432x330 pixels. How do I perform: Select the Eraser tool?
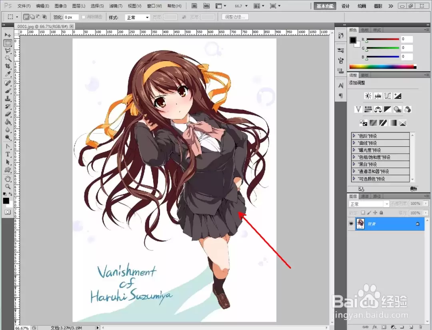click(8, 114)
